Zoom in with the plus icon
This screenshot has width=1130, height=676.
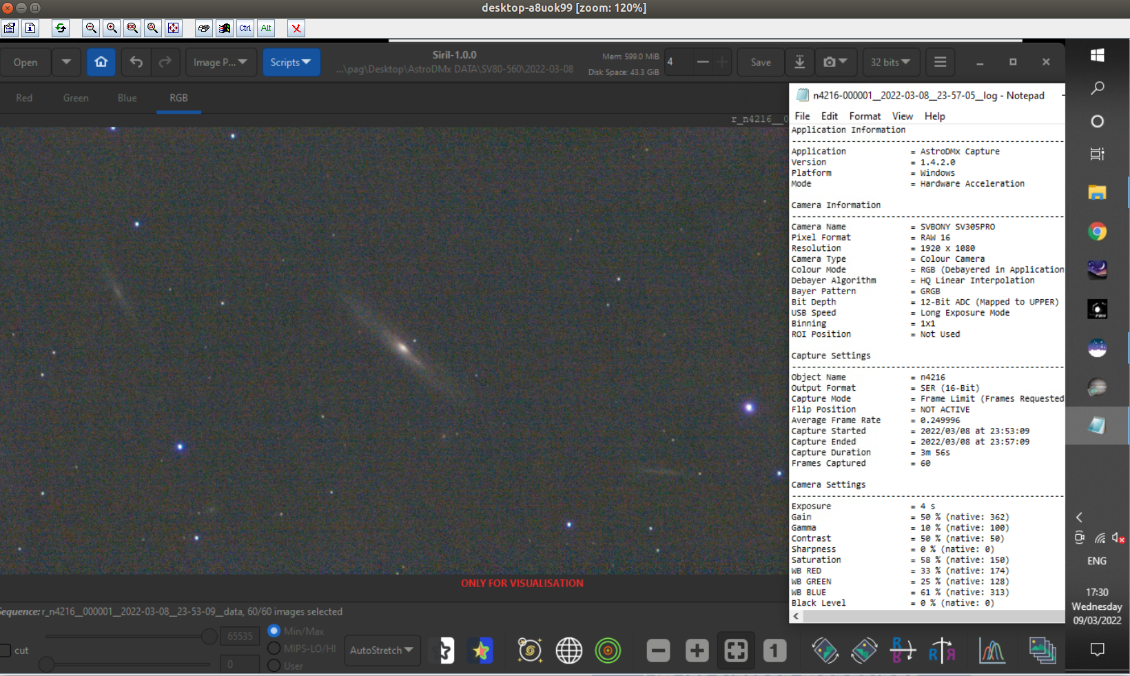coord(697,650)
